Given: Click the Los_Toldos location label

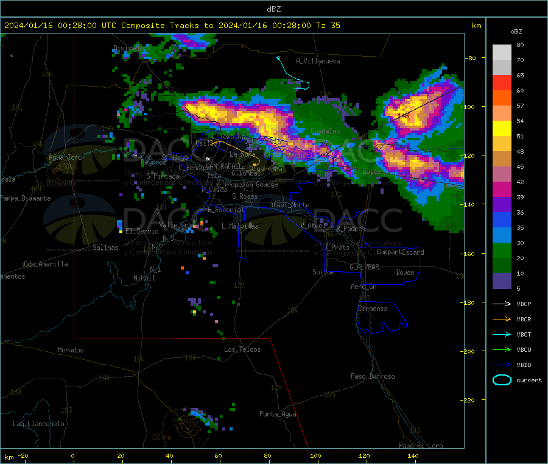Looking at the screenshot, I should coord(242,349).
